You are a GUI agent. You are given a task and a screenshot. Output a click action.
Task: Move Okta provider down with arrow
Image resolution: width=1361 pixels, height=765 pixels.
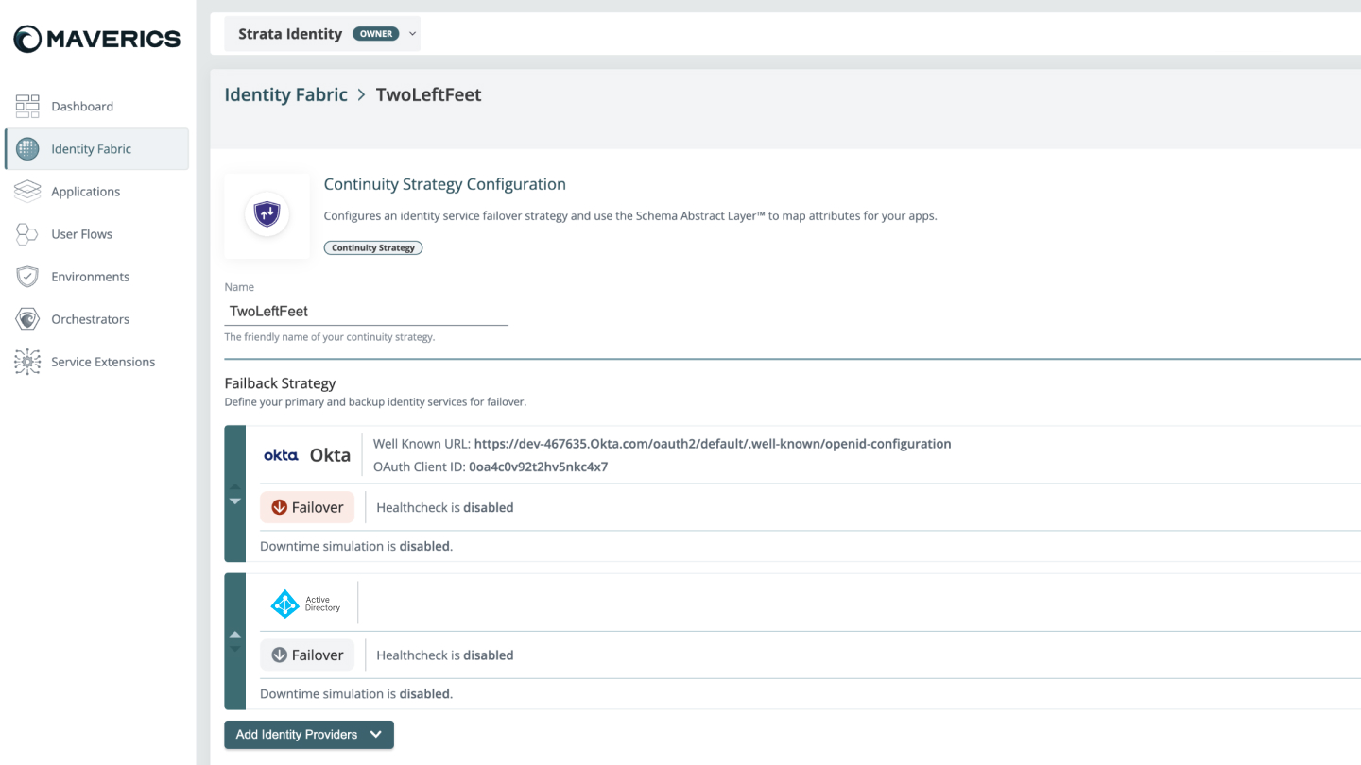click(x=235, y=501)
